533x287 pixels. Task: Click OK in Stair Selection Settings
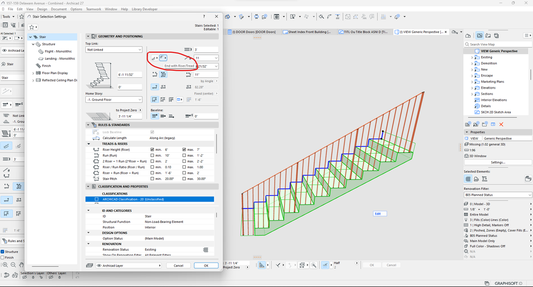(206, 266)
